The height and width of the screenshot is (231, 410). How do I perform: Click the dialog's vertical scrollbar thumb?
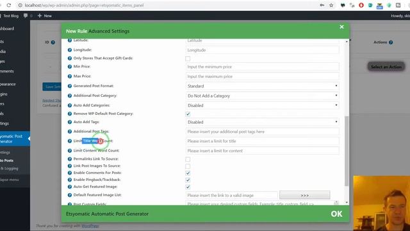click(x=347, y=151)
